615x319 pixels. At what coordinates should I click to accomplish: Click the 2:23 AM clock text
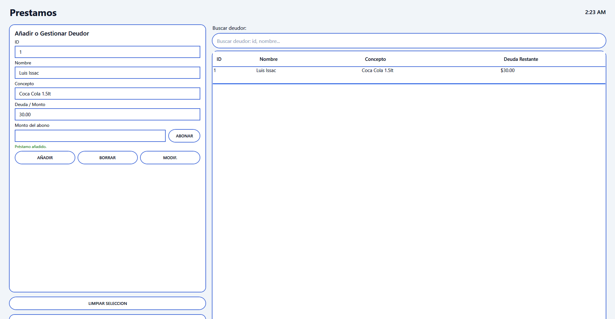[595, 12]
